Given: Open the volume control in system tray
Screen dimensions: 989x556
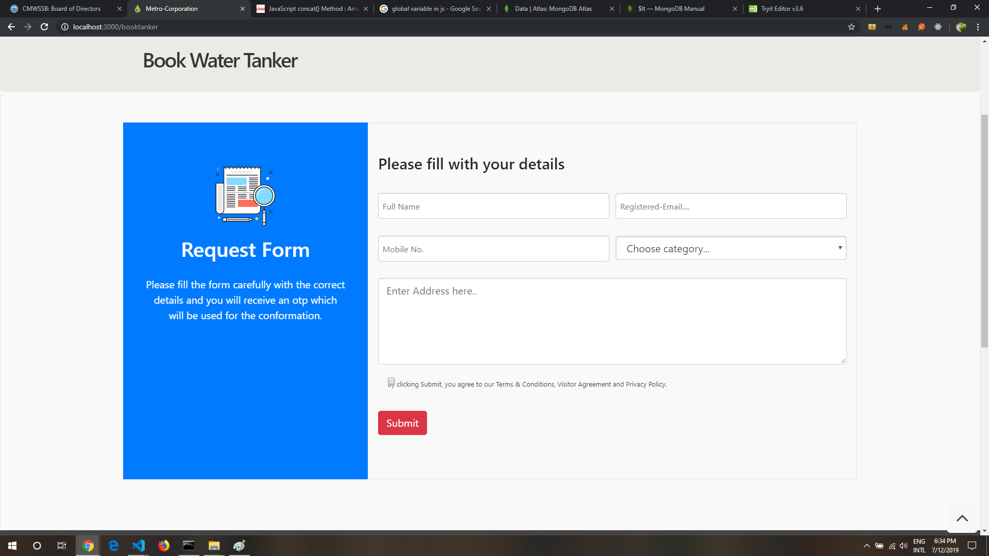Looking at the screenshot, I should (x=903, y=546).
